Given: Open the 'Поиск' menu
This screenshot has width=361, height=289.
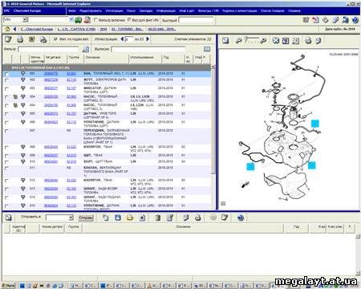Looking at the screenshot, I should click(131, 11).
